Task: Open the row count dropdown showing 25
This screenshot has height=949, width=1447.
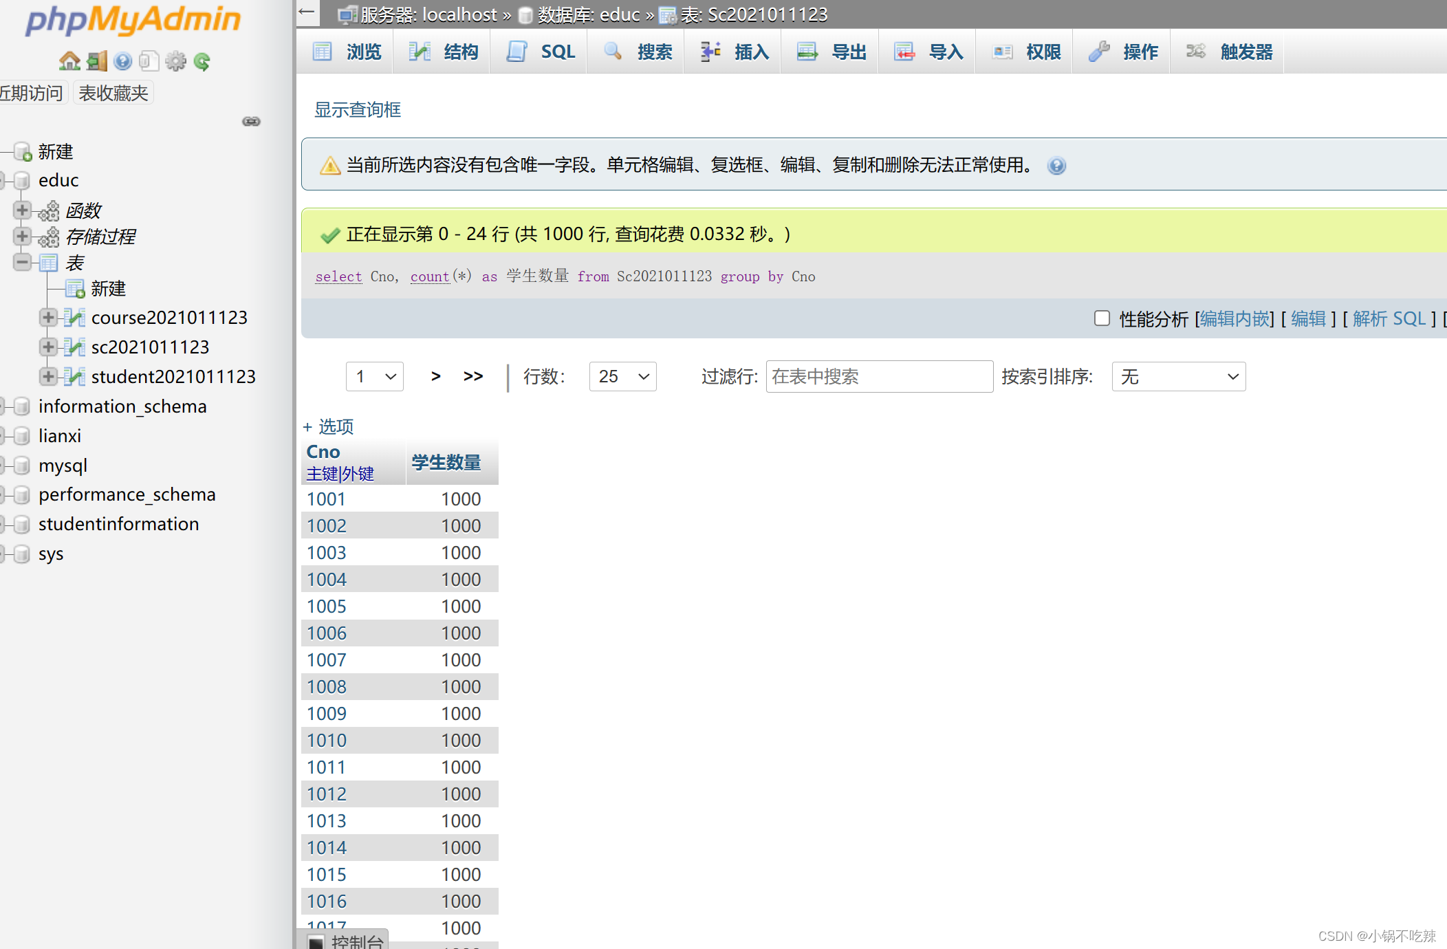Action: pyautogui.click(x=622, y=376)
